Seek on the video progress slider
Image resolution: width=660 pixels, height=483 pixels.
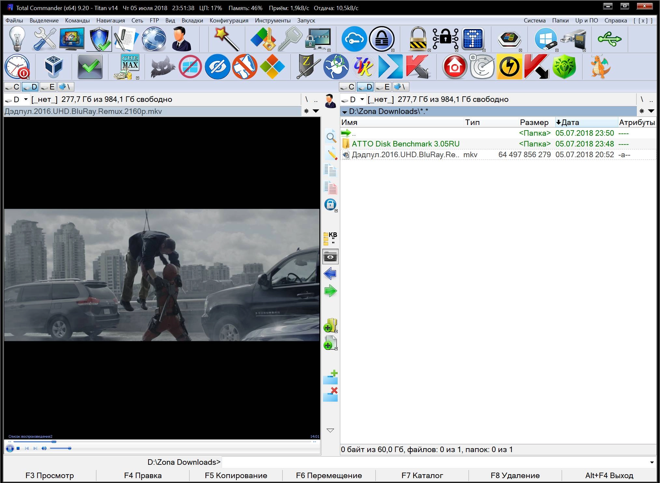[x=162, y=442]
